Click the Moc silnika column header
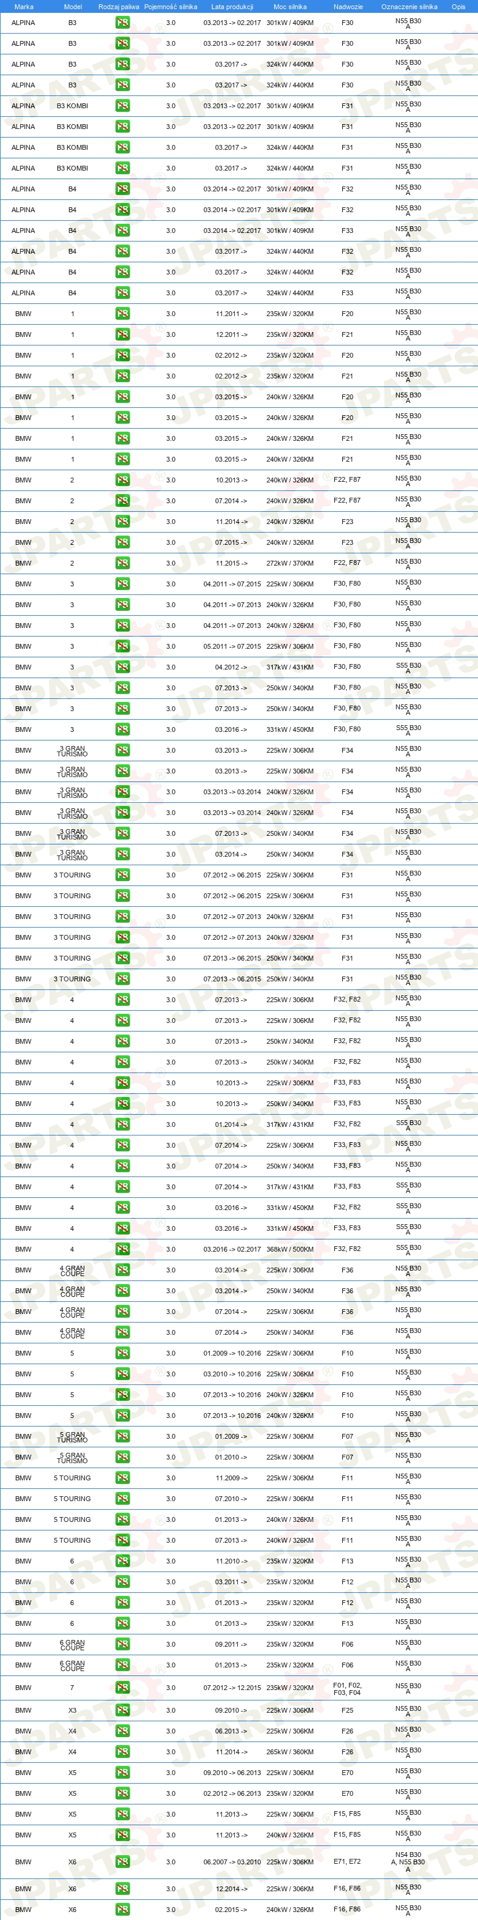The image size is (478, 1920). (x=290, y=7)
